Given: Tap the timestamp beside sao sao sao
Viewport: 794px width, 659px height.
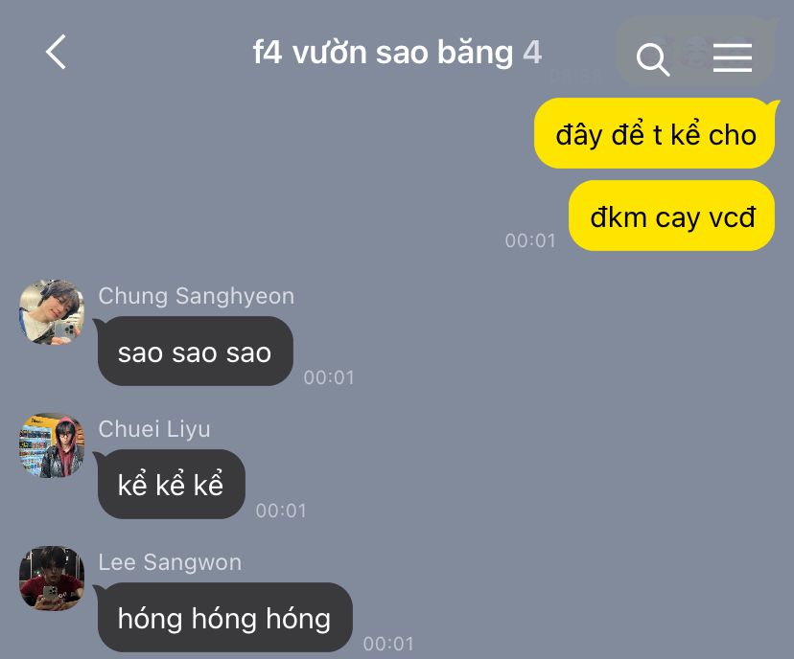Looking at the screenshot, I should [x=329, y=377].
